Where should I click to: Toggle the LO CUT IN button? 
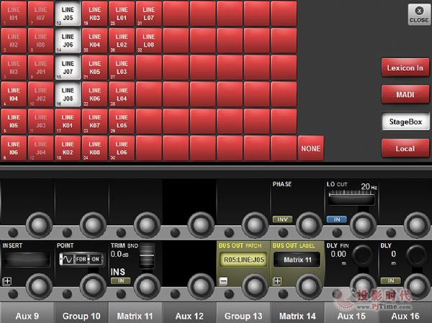pos(333,219)
